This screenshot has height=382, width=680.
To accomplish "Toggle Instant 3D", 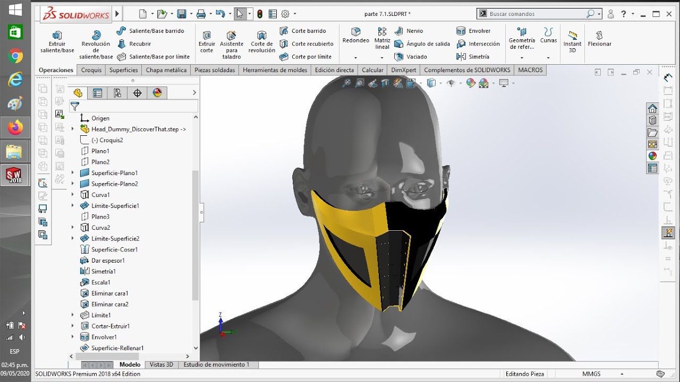I will 572,42.
